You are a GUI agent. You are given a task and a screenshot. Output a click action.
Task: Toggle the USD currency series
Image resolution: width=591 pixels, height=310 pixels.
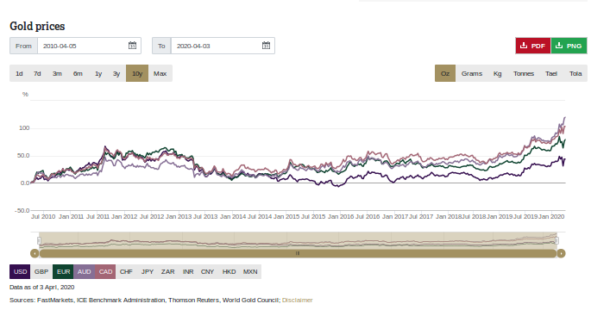(20, 271)
